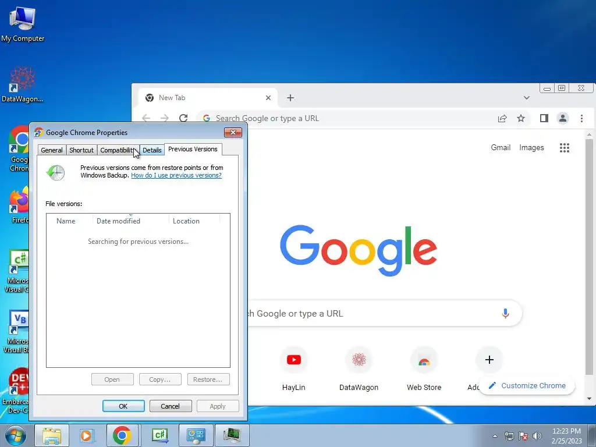Select the Previous Versions tab
The width and height of the screenshot is (596, 447).
pyautogui.click(x=193, y=149)
